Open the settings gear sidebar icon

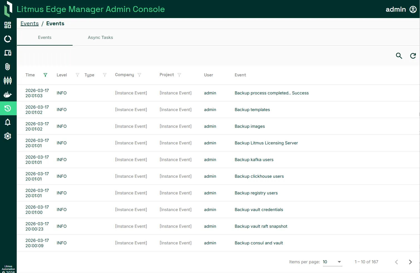[8, 136]
